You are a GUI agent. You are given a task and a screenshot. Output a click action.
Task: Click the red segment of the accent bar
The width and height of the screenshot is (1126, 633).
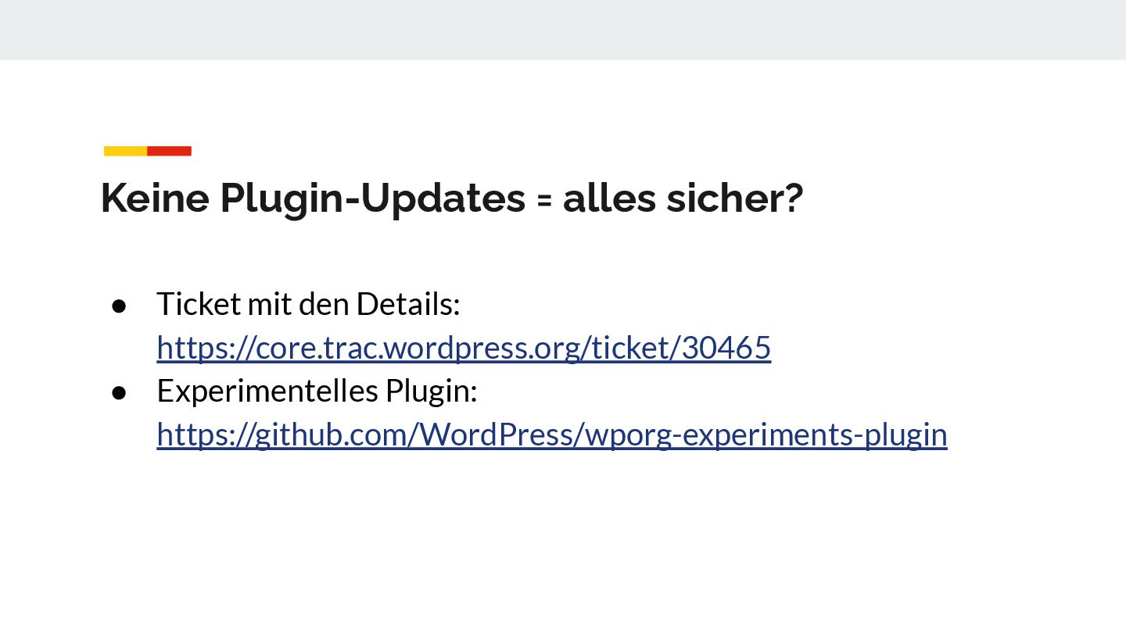click(170, 151)
